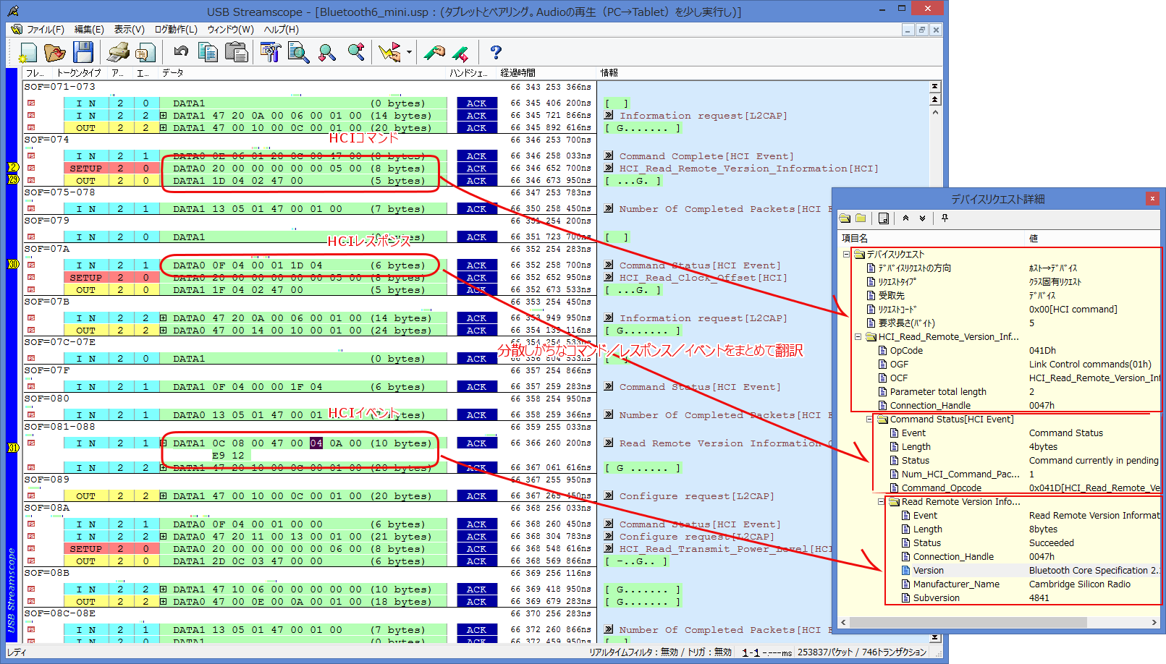Open the 表示(V) menu
This screenshot has width=1166, height=664.
[130, 30]
